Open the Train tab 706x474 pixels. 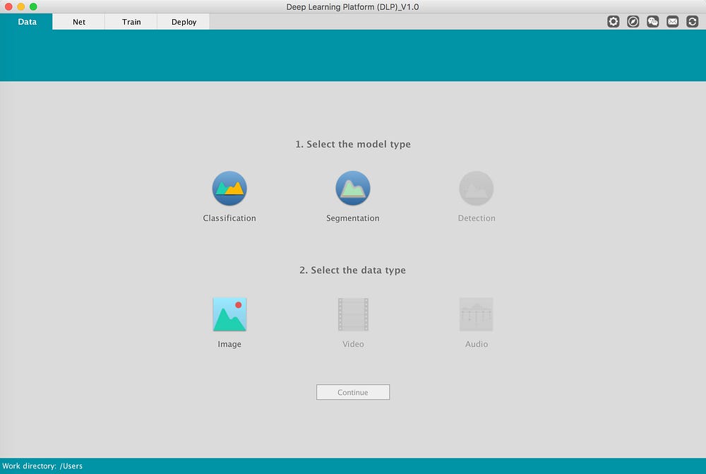click(x=131, y=22)
